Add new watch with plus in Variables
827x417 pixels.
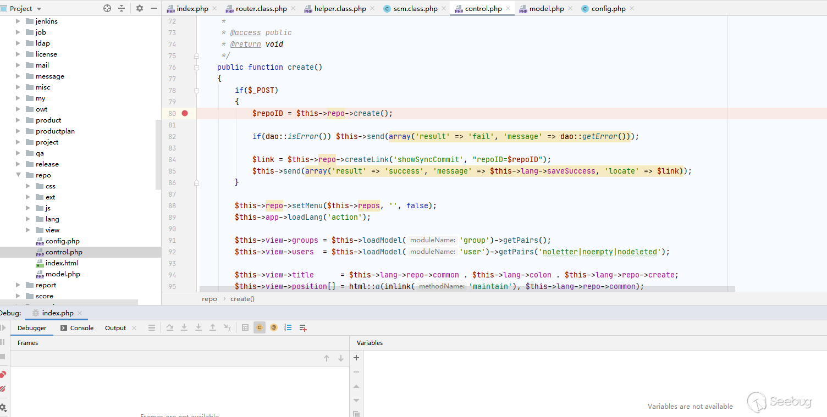point(356,358)
